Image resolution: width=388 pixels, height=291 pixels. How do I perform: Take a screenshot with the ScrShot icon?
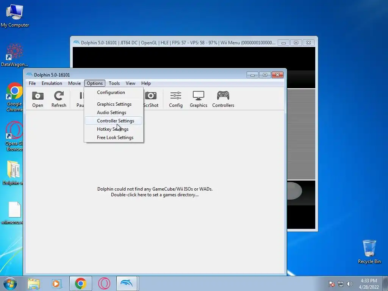[x=151, y=99]
